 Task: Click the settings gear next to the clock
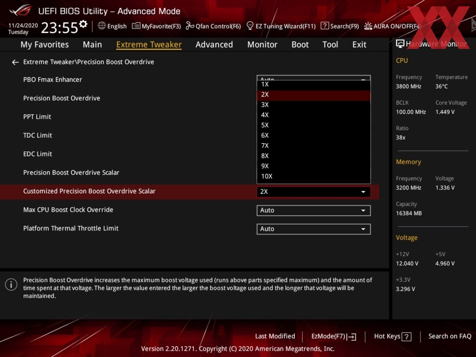[x=83, y=24]
